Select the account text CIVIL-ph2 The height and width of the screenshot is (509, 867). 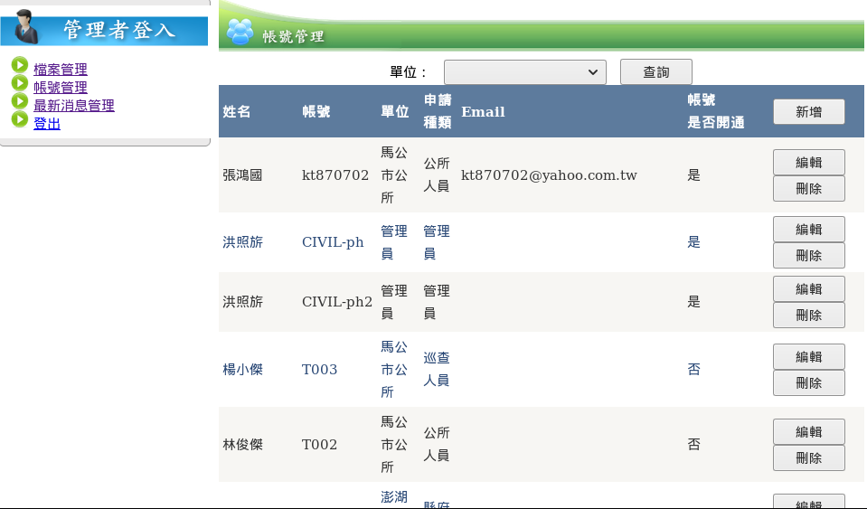336,302
